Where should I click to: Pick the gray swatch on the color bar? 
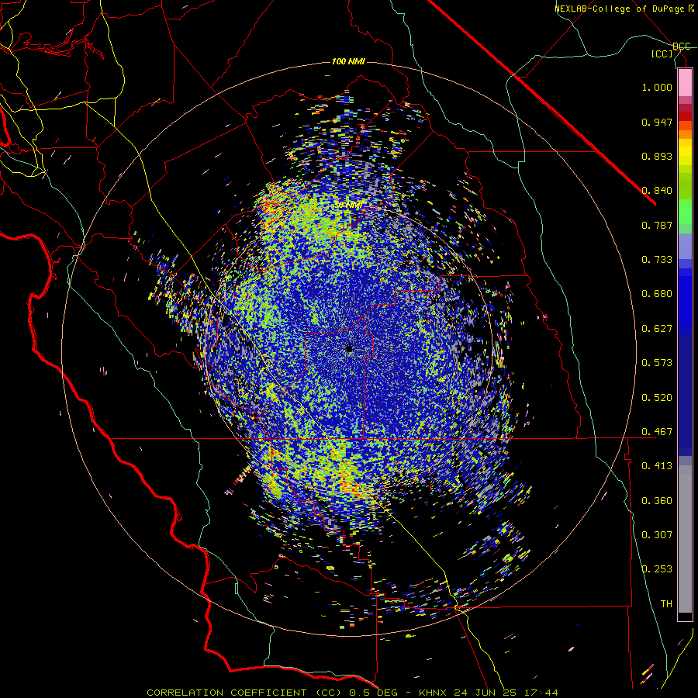point(685,539)
